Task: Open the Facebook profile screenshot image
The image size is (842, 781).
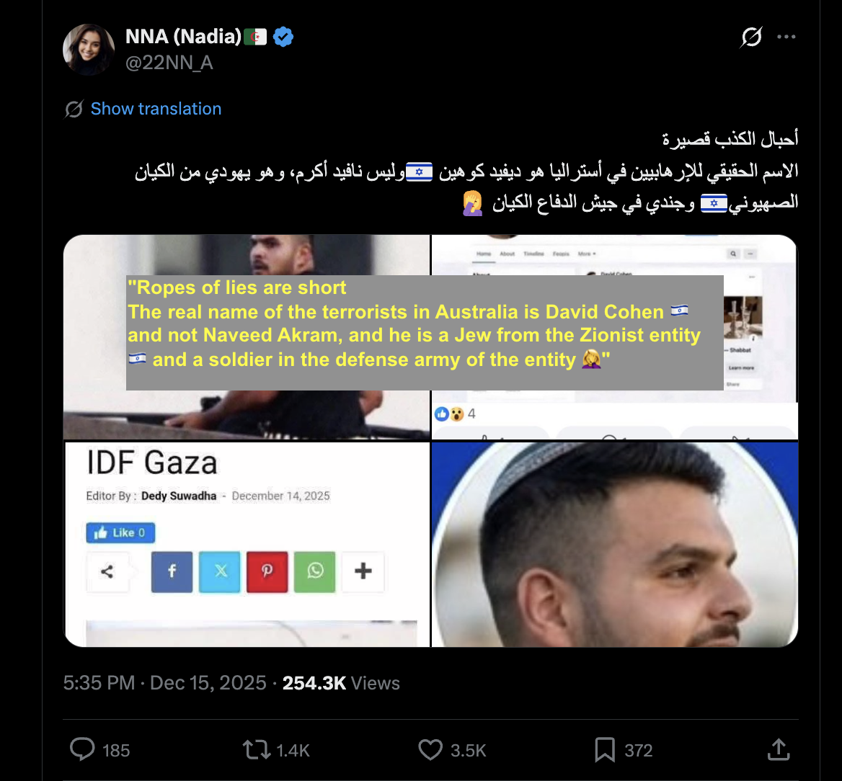Action: click(x=615, y=337)
